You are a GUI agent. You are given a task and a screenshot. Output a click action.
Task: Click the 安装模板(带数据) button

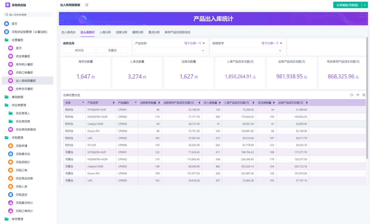pos(347,5)
